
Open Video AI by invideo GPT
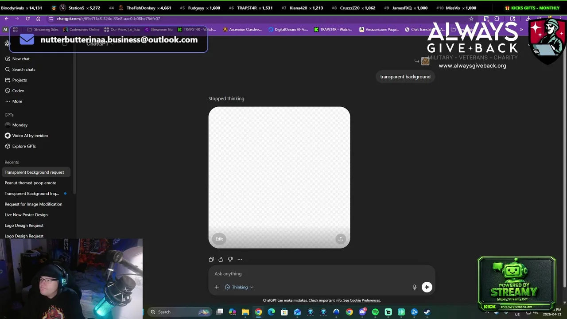tap(36, 136)
